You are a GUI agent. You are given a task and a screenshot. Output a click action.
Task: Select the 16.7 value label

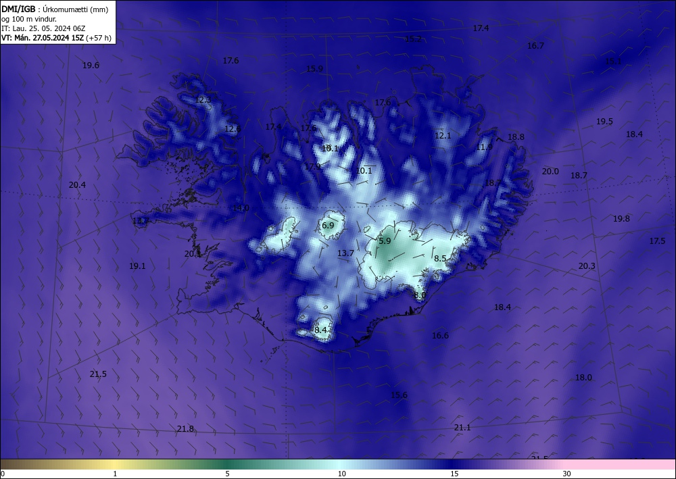coord(536,46)
